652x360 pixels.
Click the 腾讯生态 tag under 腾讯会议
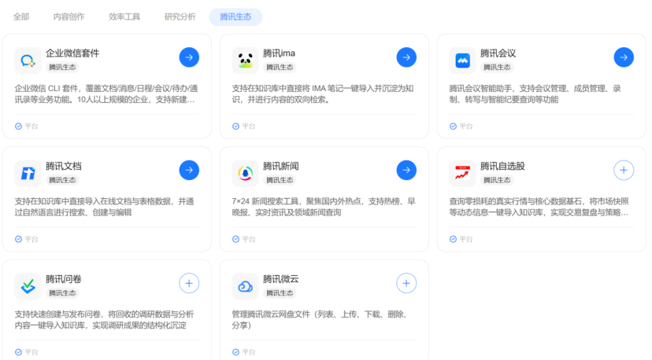pos(497,68)
